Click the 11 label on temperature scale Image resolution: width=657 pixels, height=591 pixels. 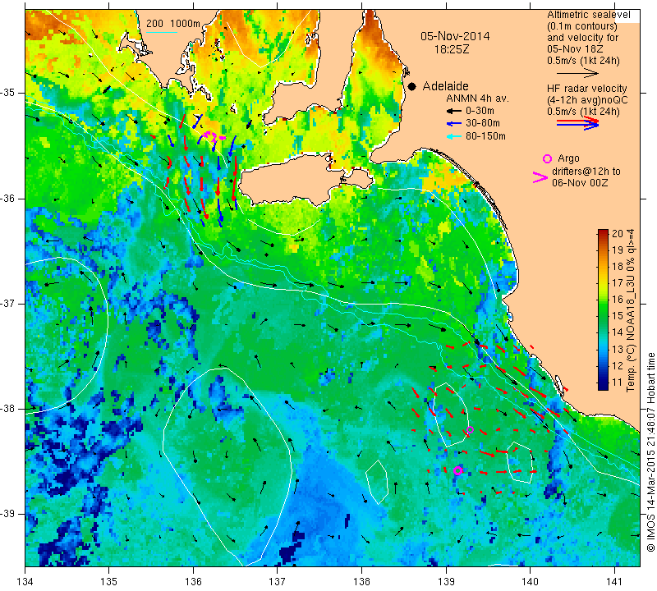pyautogui.click(x=618, y=382)
